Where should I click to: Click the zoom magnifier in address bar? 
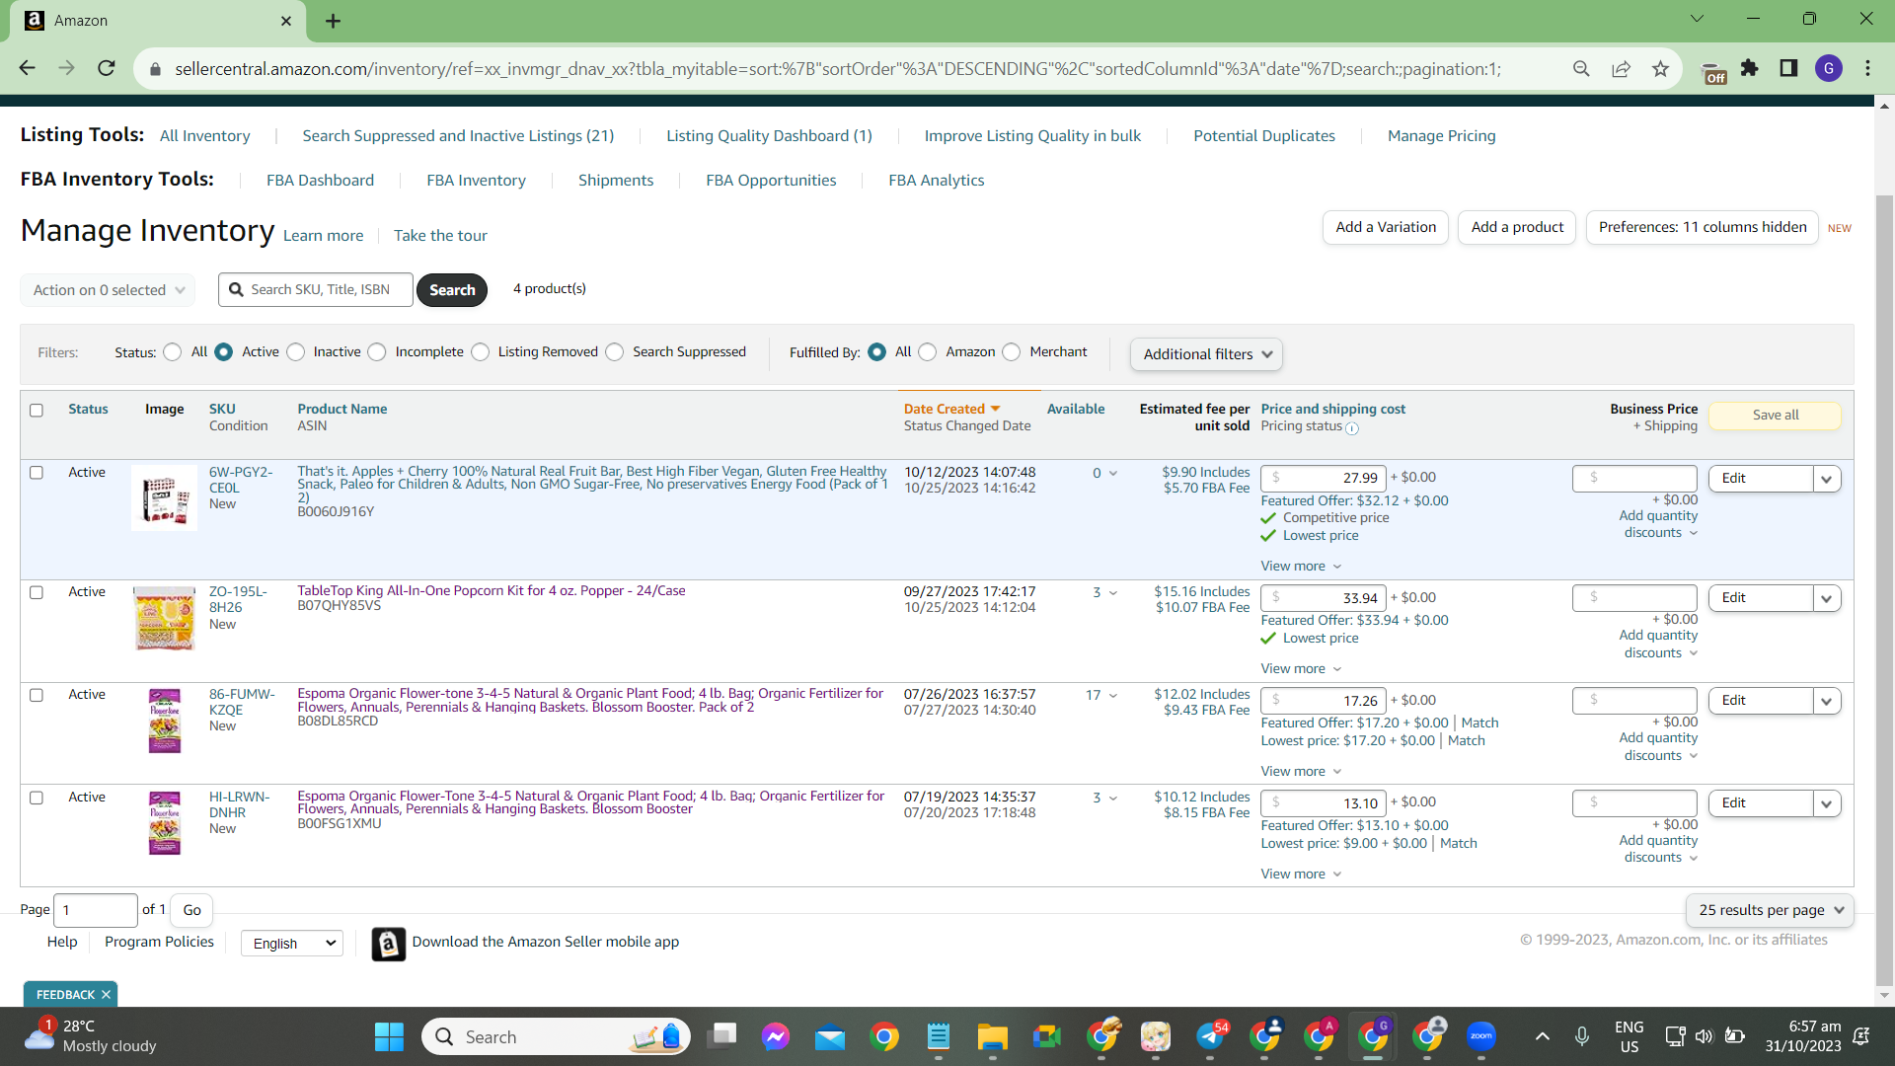(1581, 68)
